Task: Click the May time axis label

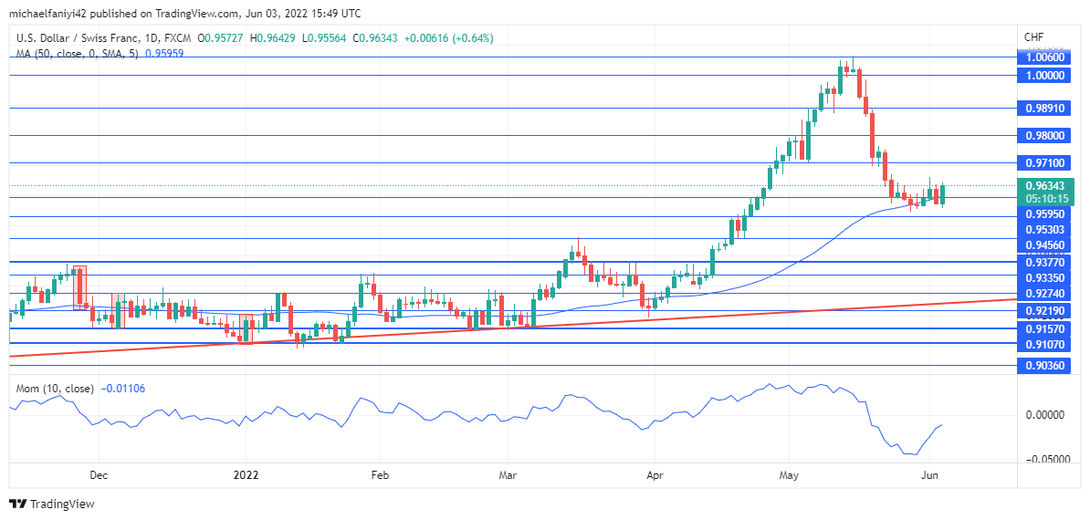Action: click(x=791, y=476)
